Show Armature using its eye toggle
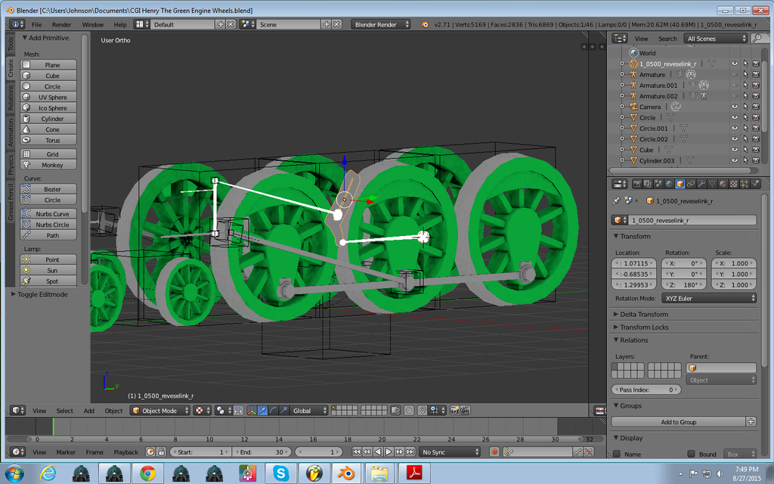The height and width of the screenshot is (484, 774). 735,75
